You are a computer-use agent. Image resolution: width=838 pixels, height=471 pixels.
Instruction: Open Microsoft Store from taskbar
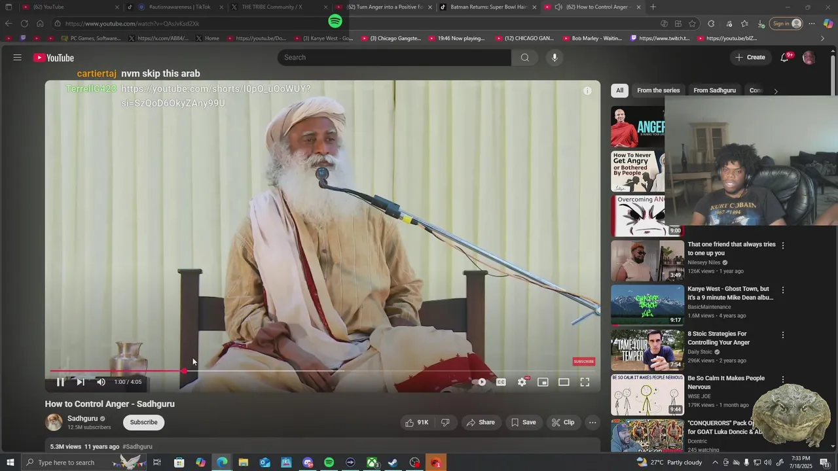tap(179, 462)
